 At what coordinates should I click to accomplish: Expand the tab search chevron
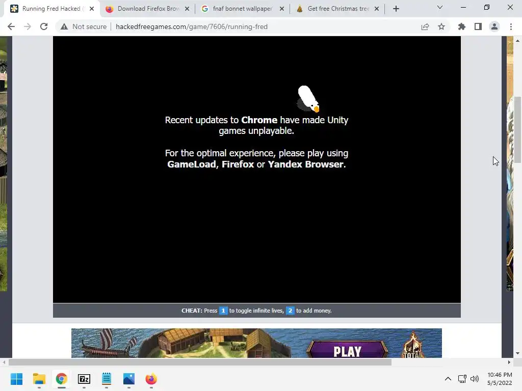(x=440, y=7)
